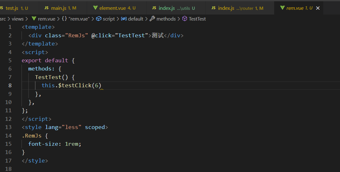This screenshot has height=172, width=340.
Task: Click the script symbol icon in the breadcrumb
Action: 99,19
